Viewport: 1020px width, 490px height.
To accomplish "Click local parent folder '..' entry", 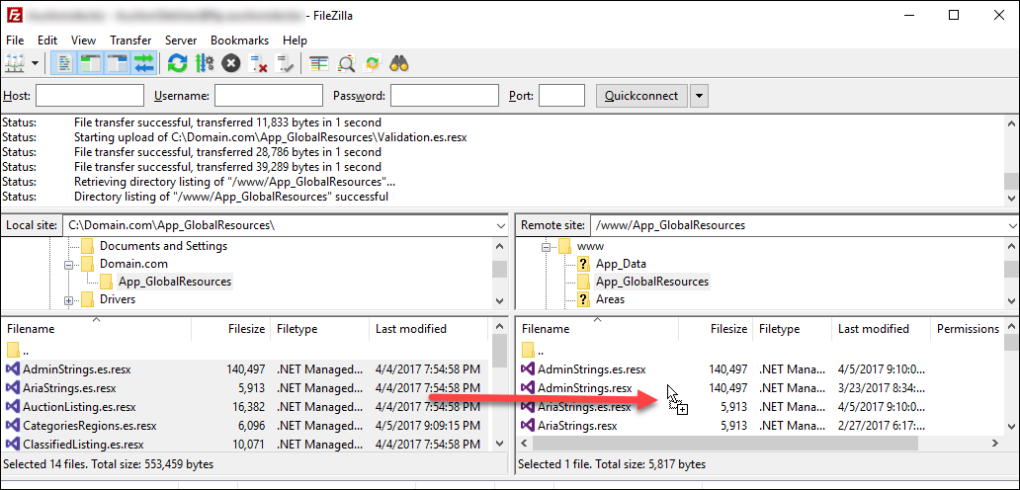I will [x=18, y=351].
